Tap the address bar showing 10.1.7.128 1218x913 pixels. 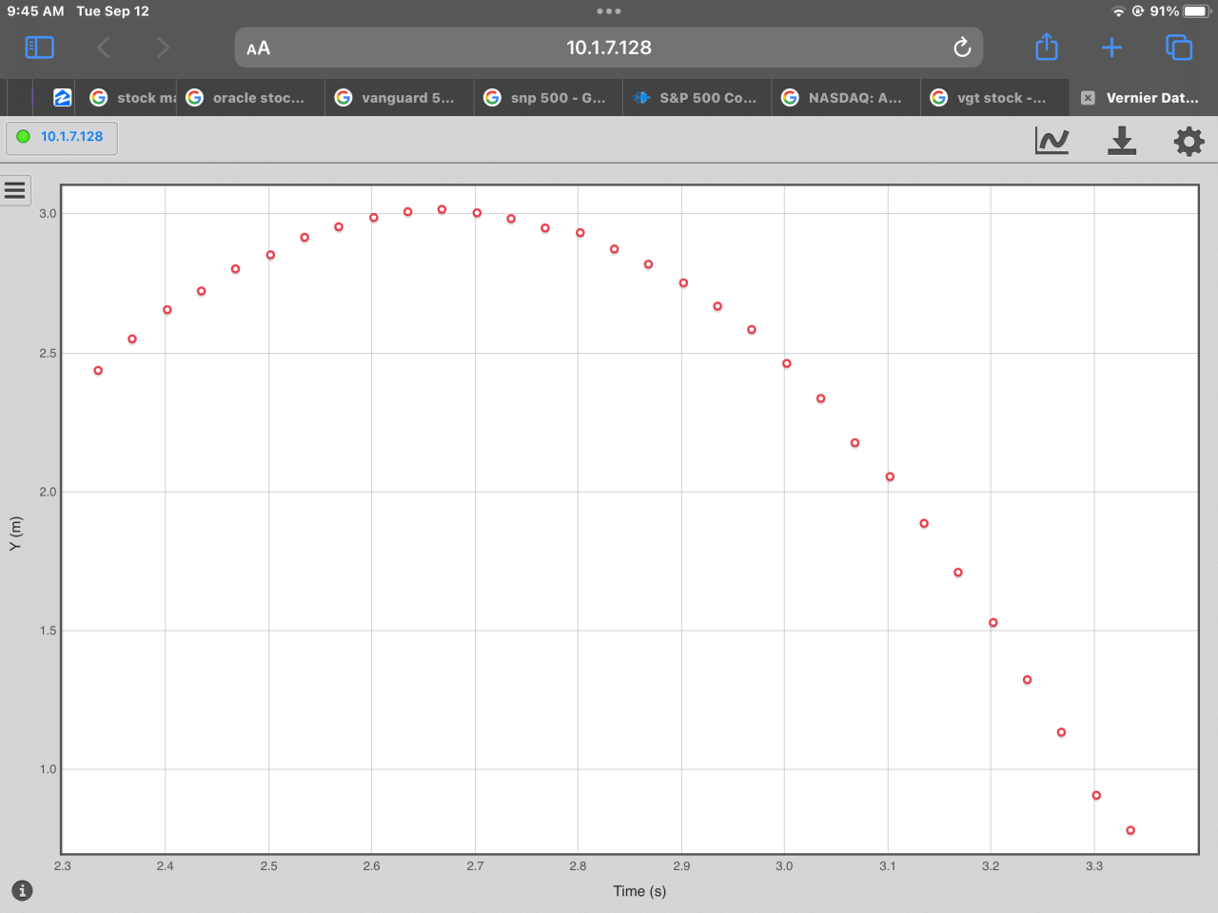[609, 48]
